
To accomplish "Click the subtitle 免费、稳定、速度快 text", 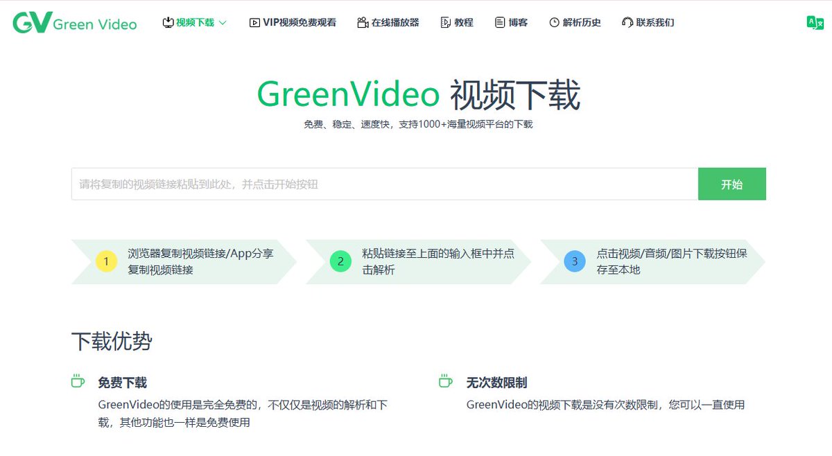I will (418, 125).
